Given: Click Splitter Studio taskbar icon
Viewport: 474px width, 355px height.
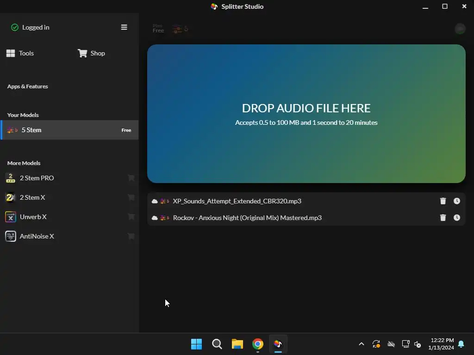Looking at the screenshot, I should pos(278,344).
